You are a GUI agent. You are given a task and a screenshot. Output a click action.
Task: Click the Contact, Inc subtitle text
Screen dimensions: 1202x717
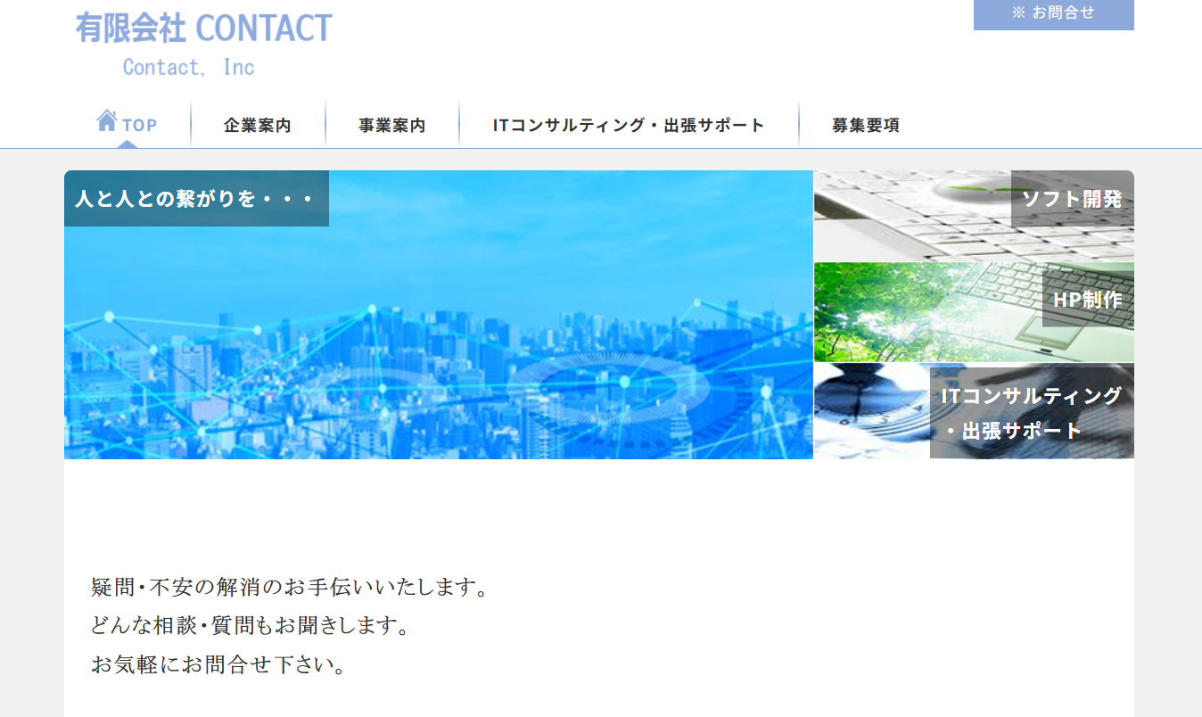point(188,66)
